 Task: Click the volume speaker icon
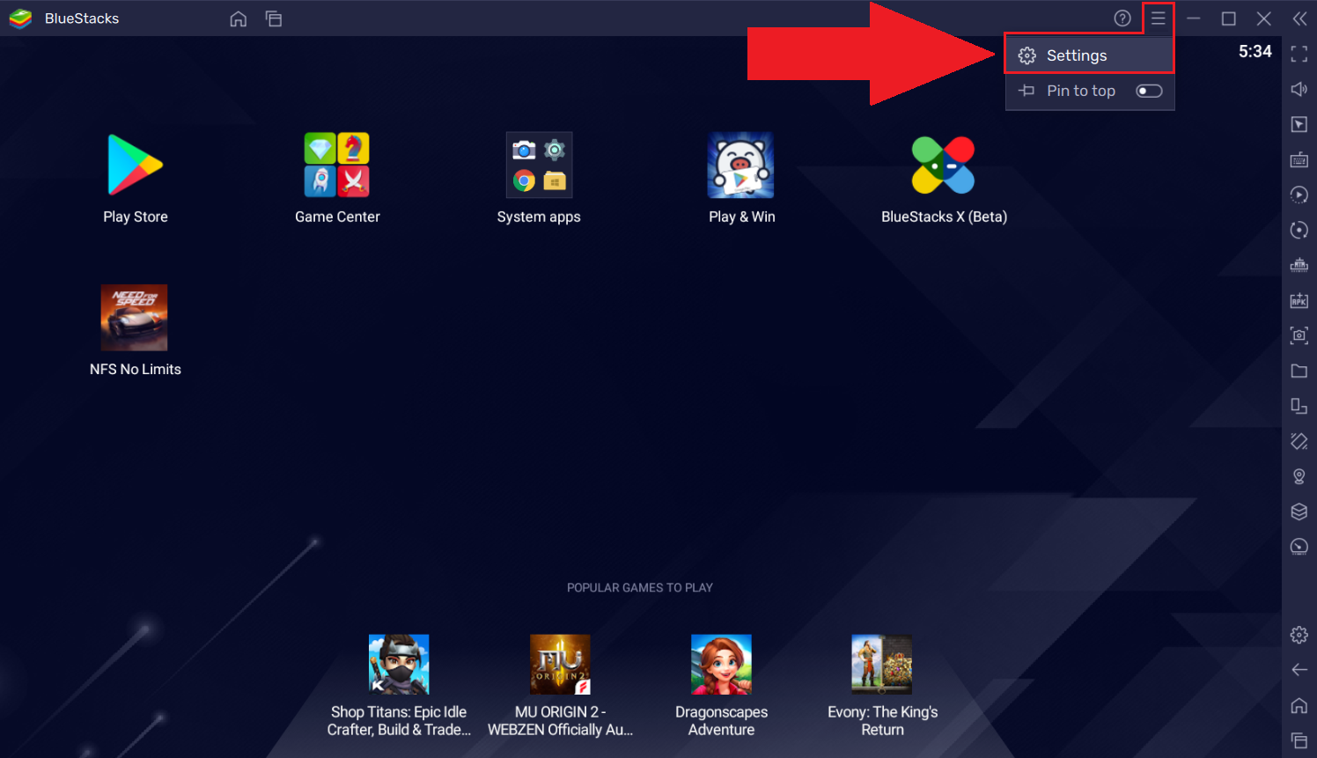tap(1299, 90)
